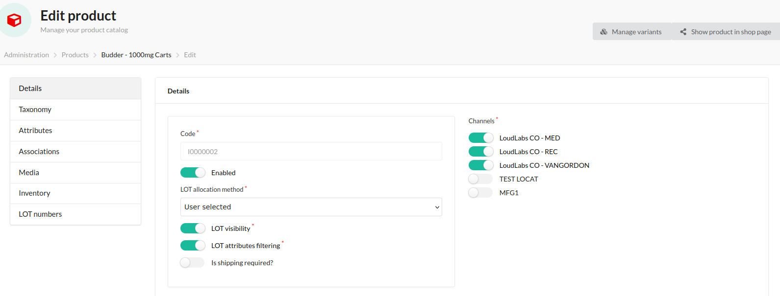
Task: Enable the TEST LOCAT channel
Action: [480, 179]
